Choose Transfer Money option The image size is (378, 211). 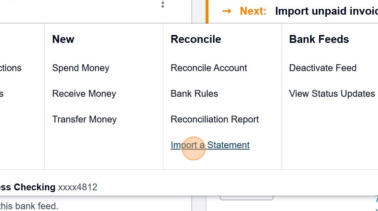84,119
